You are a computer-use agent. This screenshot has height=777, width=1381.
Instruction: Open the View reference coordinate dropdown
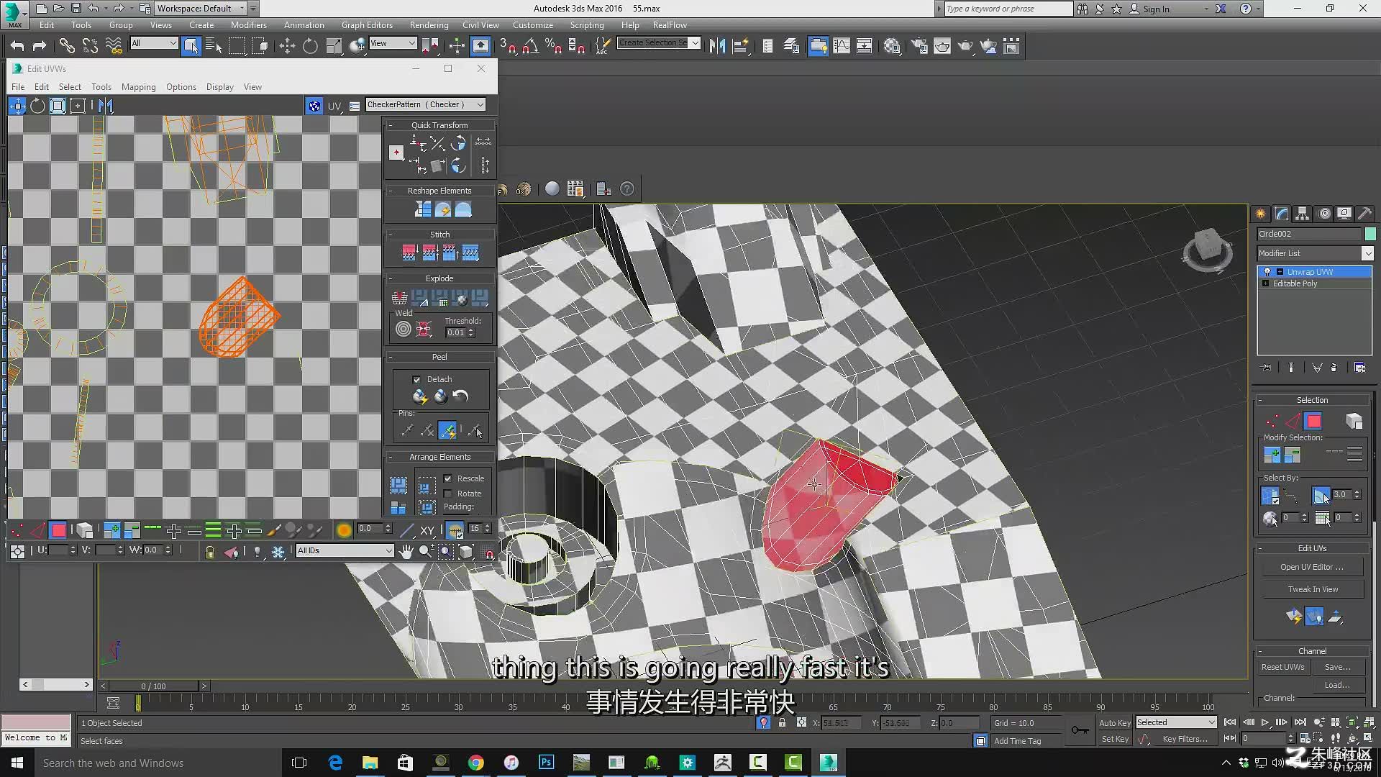(x=393, y=43)
